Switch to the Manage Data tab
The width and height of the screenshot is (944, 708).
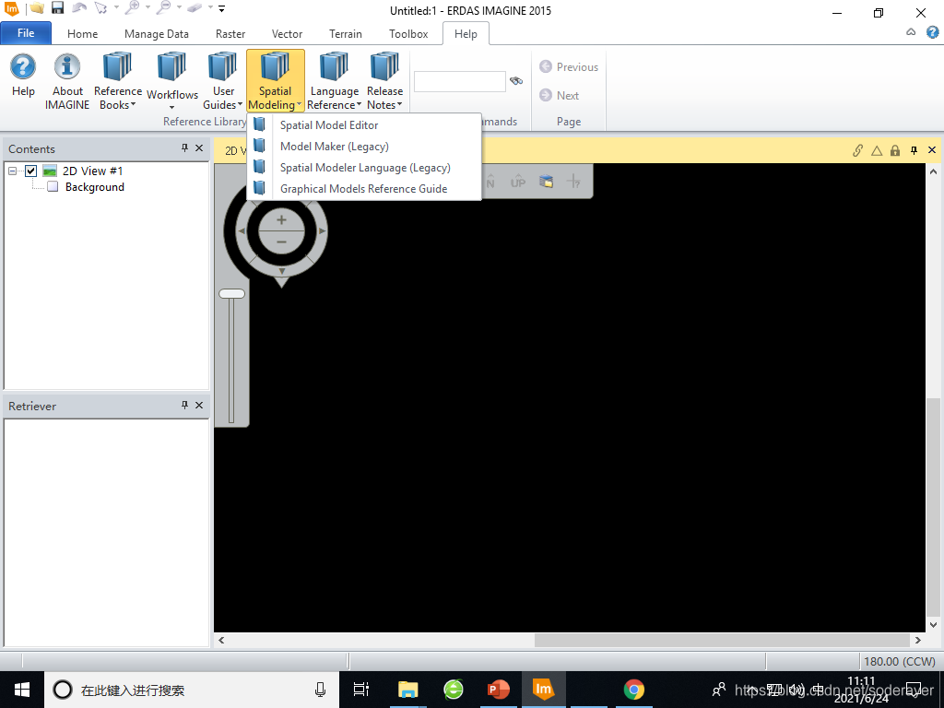(157, 34)
